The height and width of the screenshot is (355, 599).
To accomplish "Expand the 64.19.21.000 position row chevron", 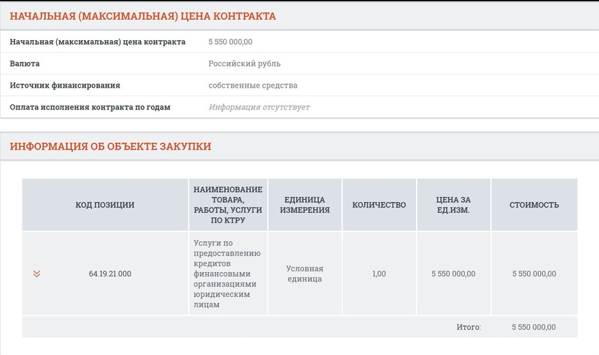I will point(37,274).
